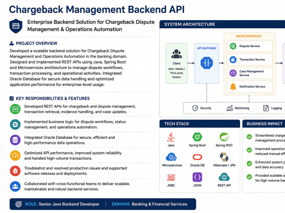Click the green API circle icon
Image resolution: width=285 pixels, height=213 pixels.
coord(15,109)
